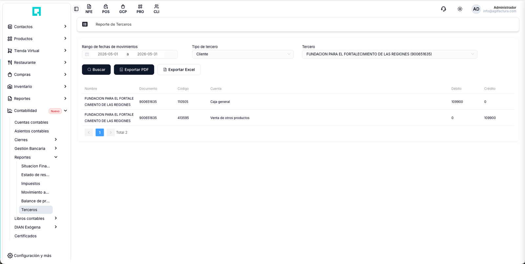Viewport: 525px width, 264px height.
Task: Click the Tienda Virtual cart icon
Action: [10, 51]
